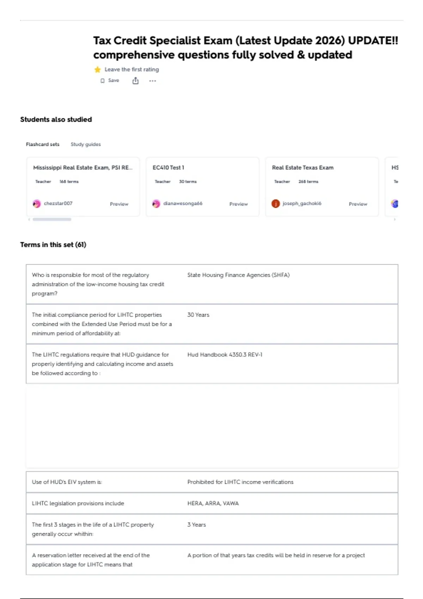Preview the Mississippi Real Estate Exam set
Viewport: 423px width, 599px height.
[119, 204]
